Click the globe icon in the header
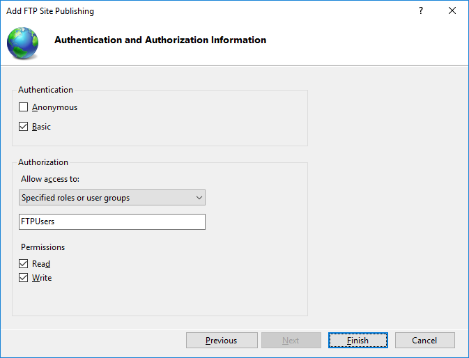This screenshot has width=469, height=358. pyautogui.click(x=23, y=42)
